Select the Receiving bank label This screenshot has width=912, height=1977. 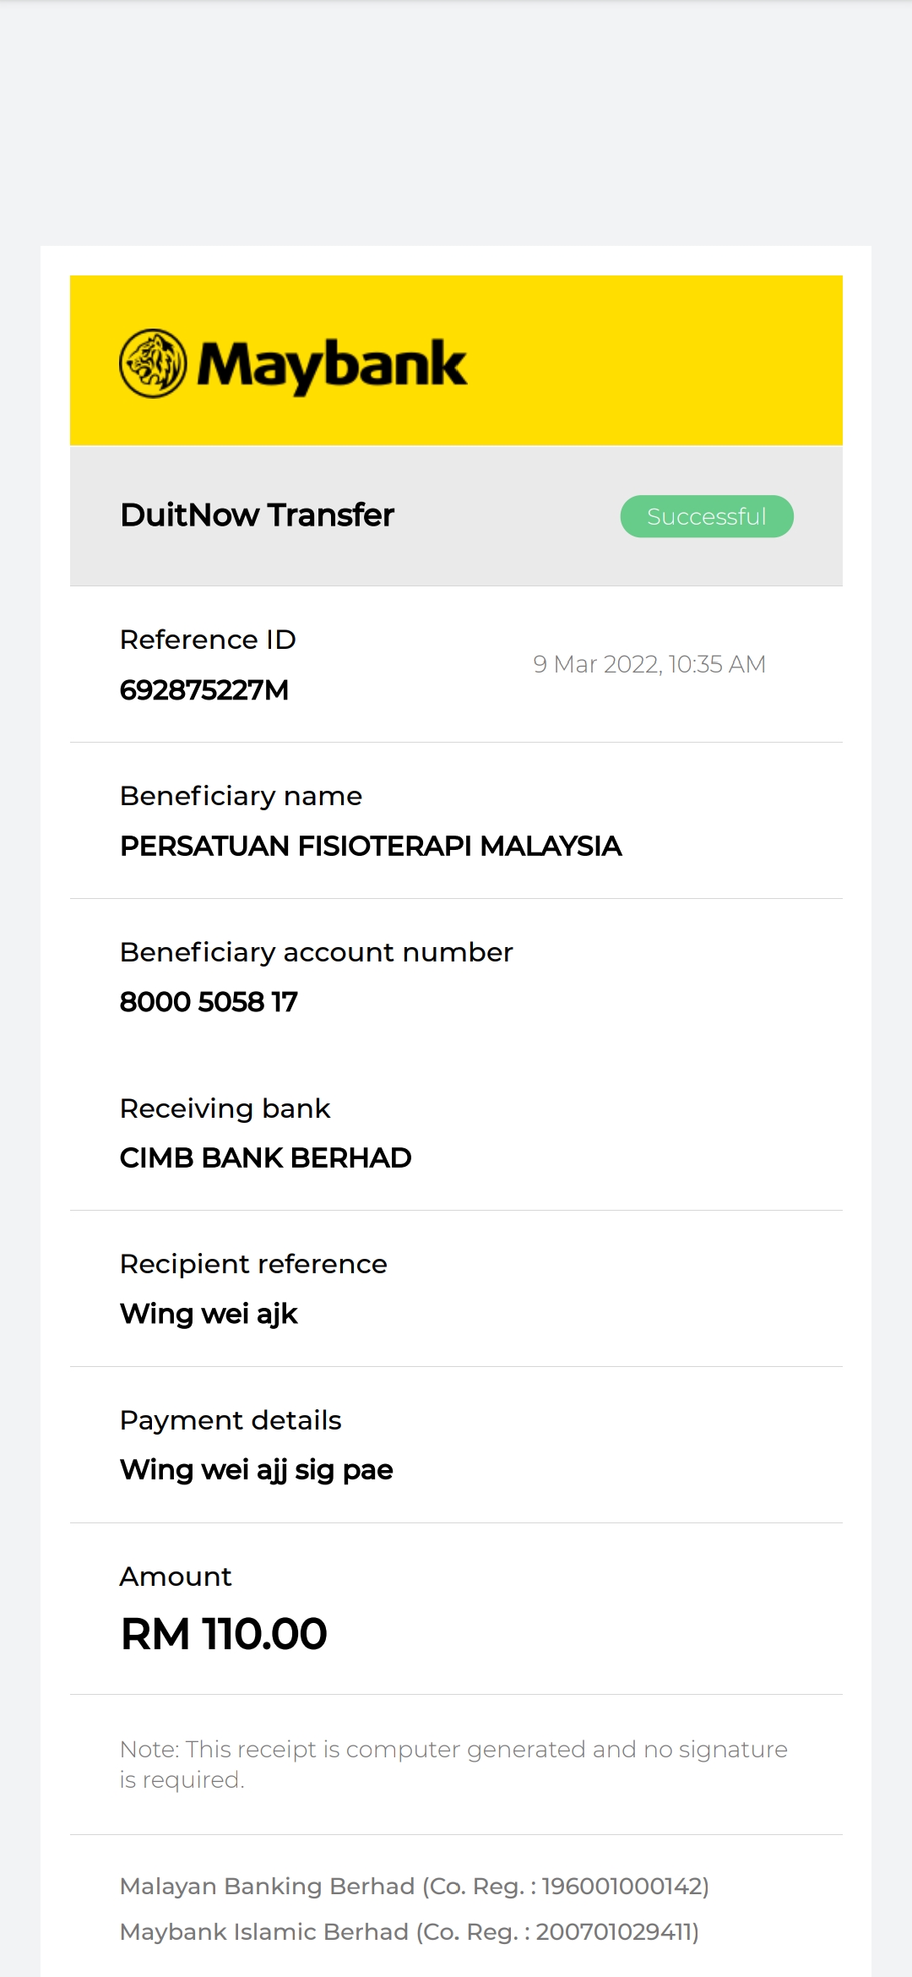point(225,1108)
